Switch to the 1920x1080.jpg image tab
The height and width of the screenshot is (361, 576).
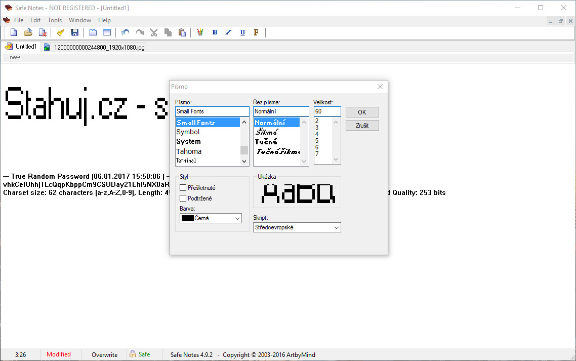(95, 47)
